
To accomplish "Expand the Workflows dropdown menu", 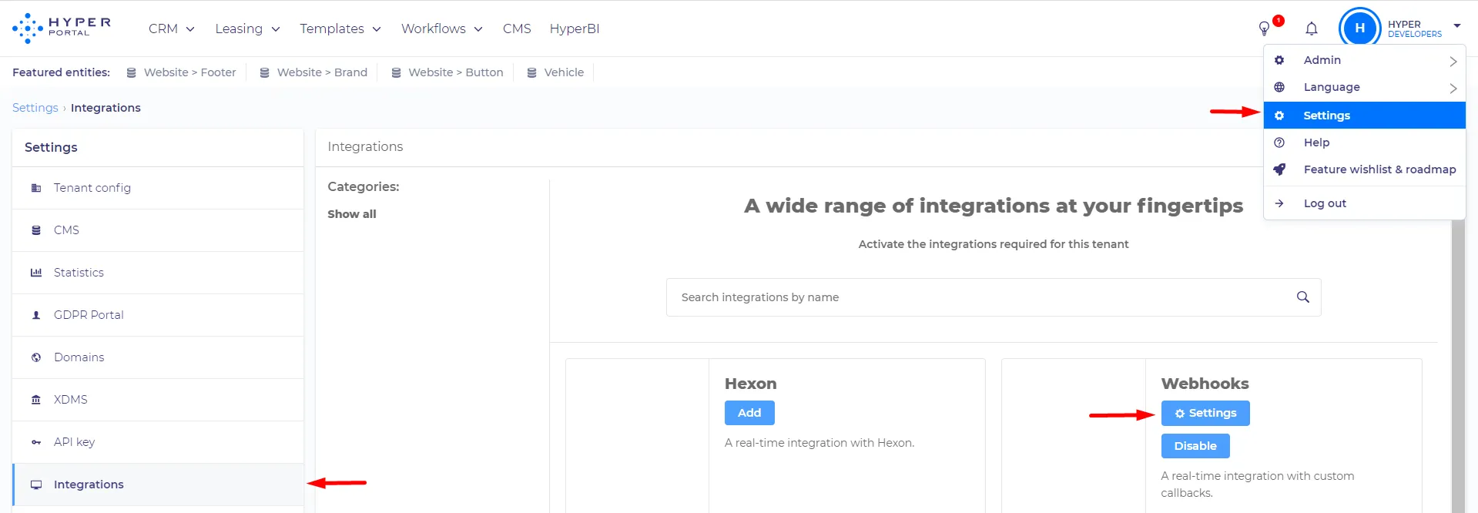I will tap(442, 28).
